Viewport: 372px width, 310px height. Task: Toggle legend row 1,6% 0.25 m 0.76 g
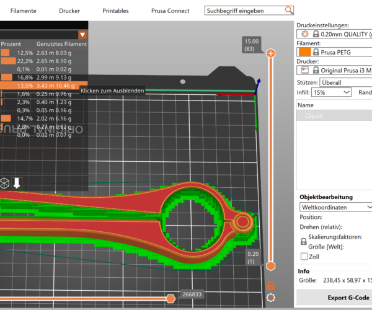tap(44, 94)
